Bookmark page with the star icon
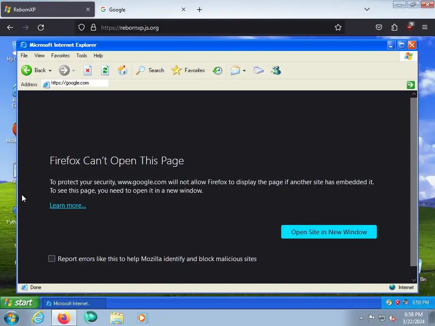Image resolution: width=435 pixels, height=326 pixels. click(x=338, y=28)
